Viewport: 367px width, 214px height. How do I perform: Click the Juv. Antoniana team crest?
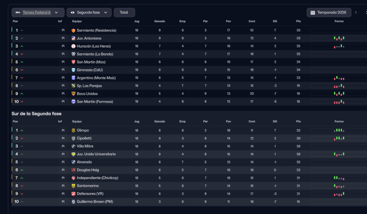tap(74, 38)
